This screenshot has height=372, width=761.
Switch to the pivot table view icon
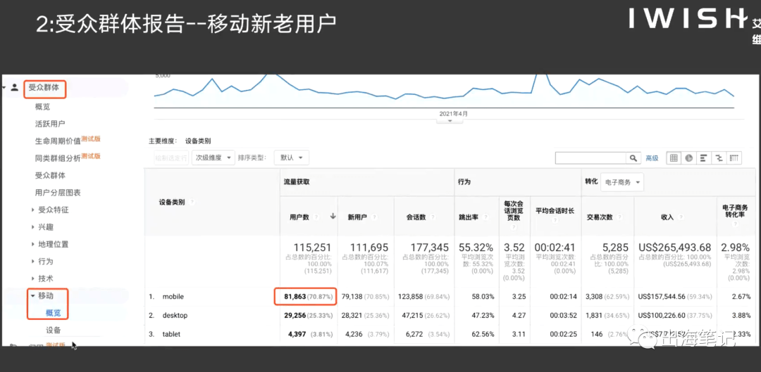point(734,158)
